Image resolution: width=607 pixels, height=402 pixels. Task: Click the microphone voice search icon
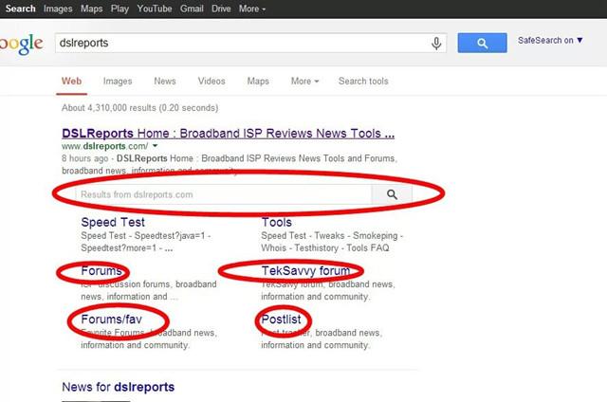click(x=436, y=44)
